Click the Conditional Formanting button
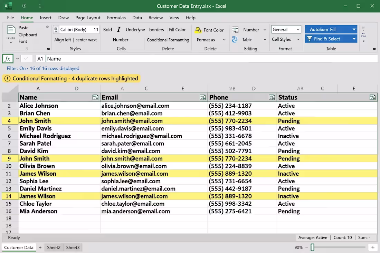380x253 pixels. tap(168, 40)
